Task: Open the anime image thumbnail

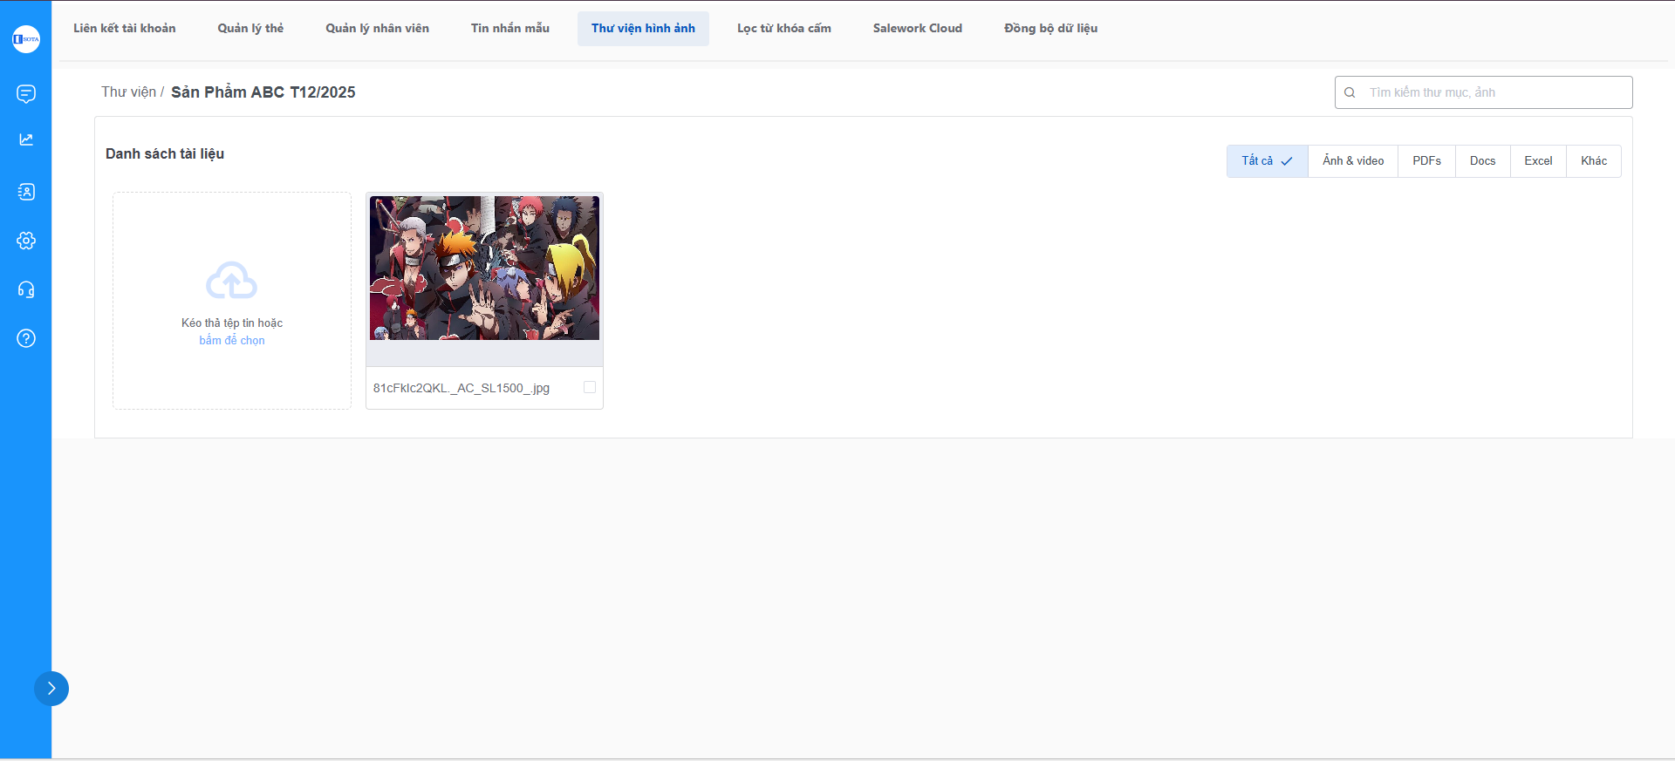Action: [484, 268]
